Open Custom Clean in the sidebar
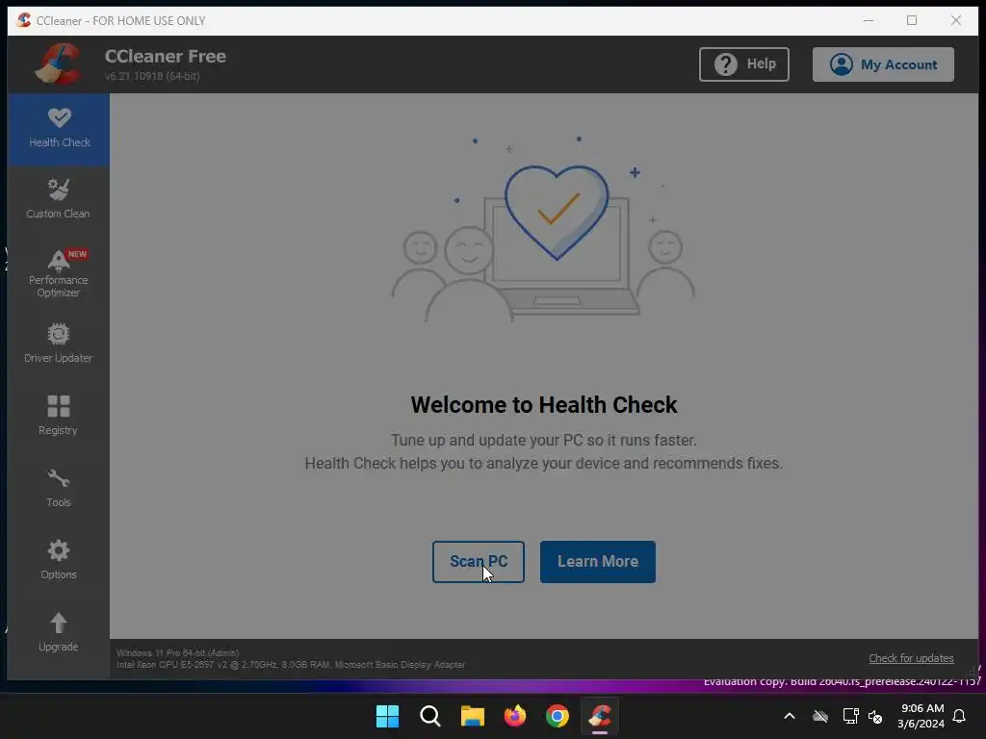This screenshot has height=739, width=986. pos(59,199)
